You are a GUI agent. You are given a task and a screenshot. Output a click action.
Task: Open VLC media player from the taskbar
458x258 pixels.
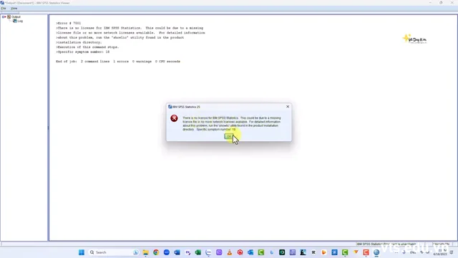230,252
